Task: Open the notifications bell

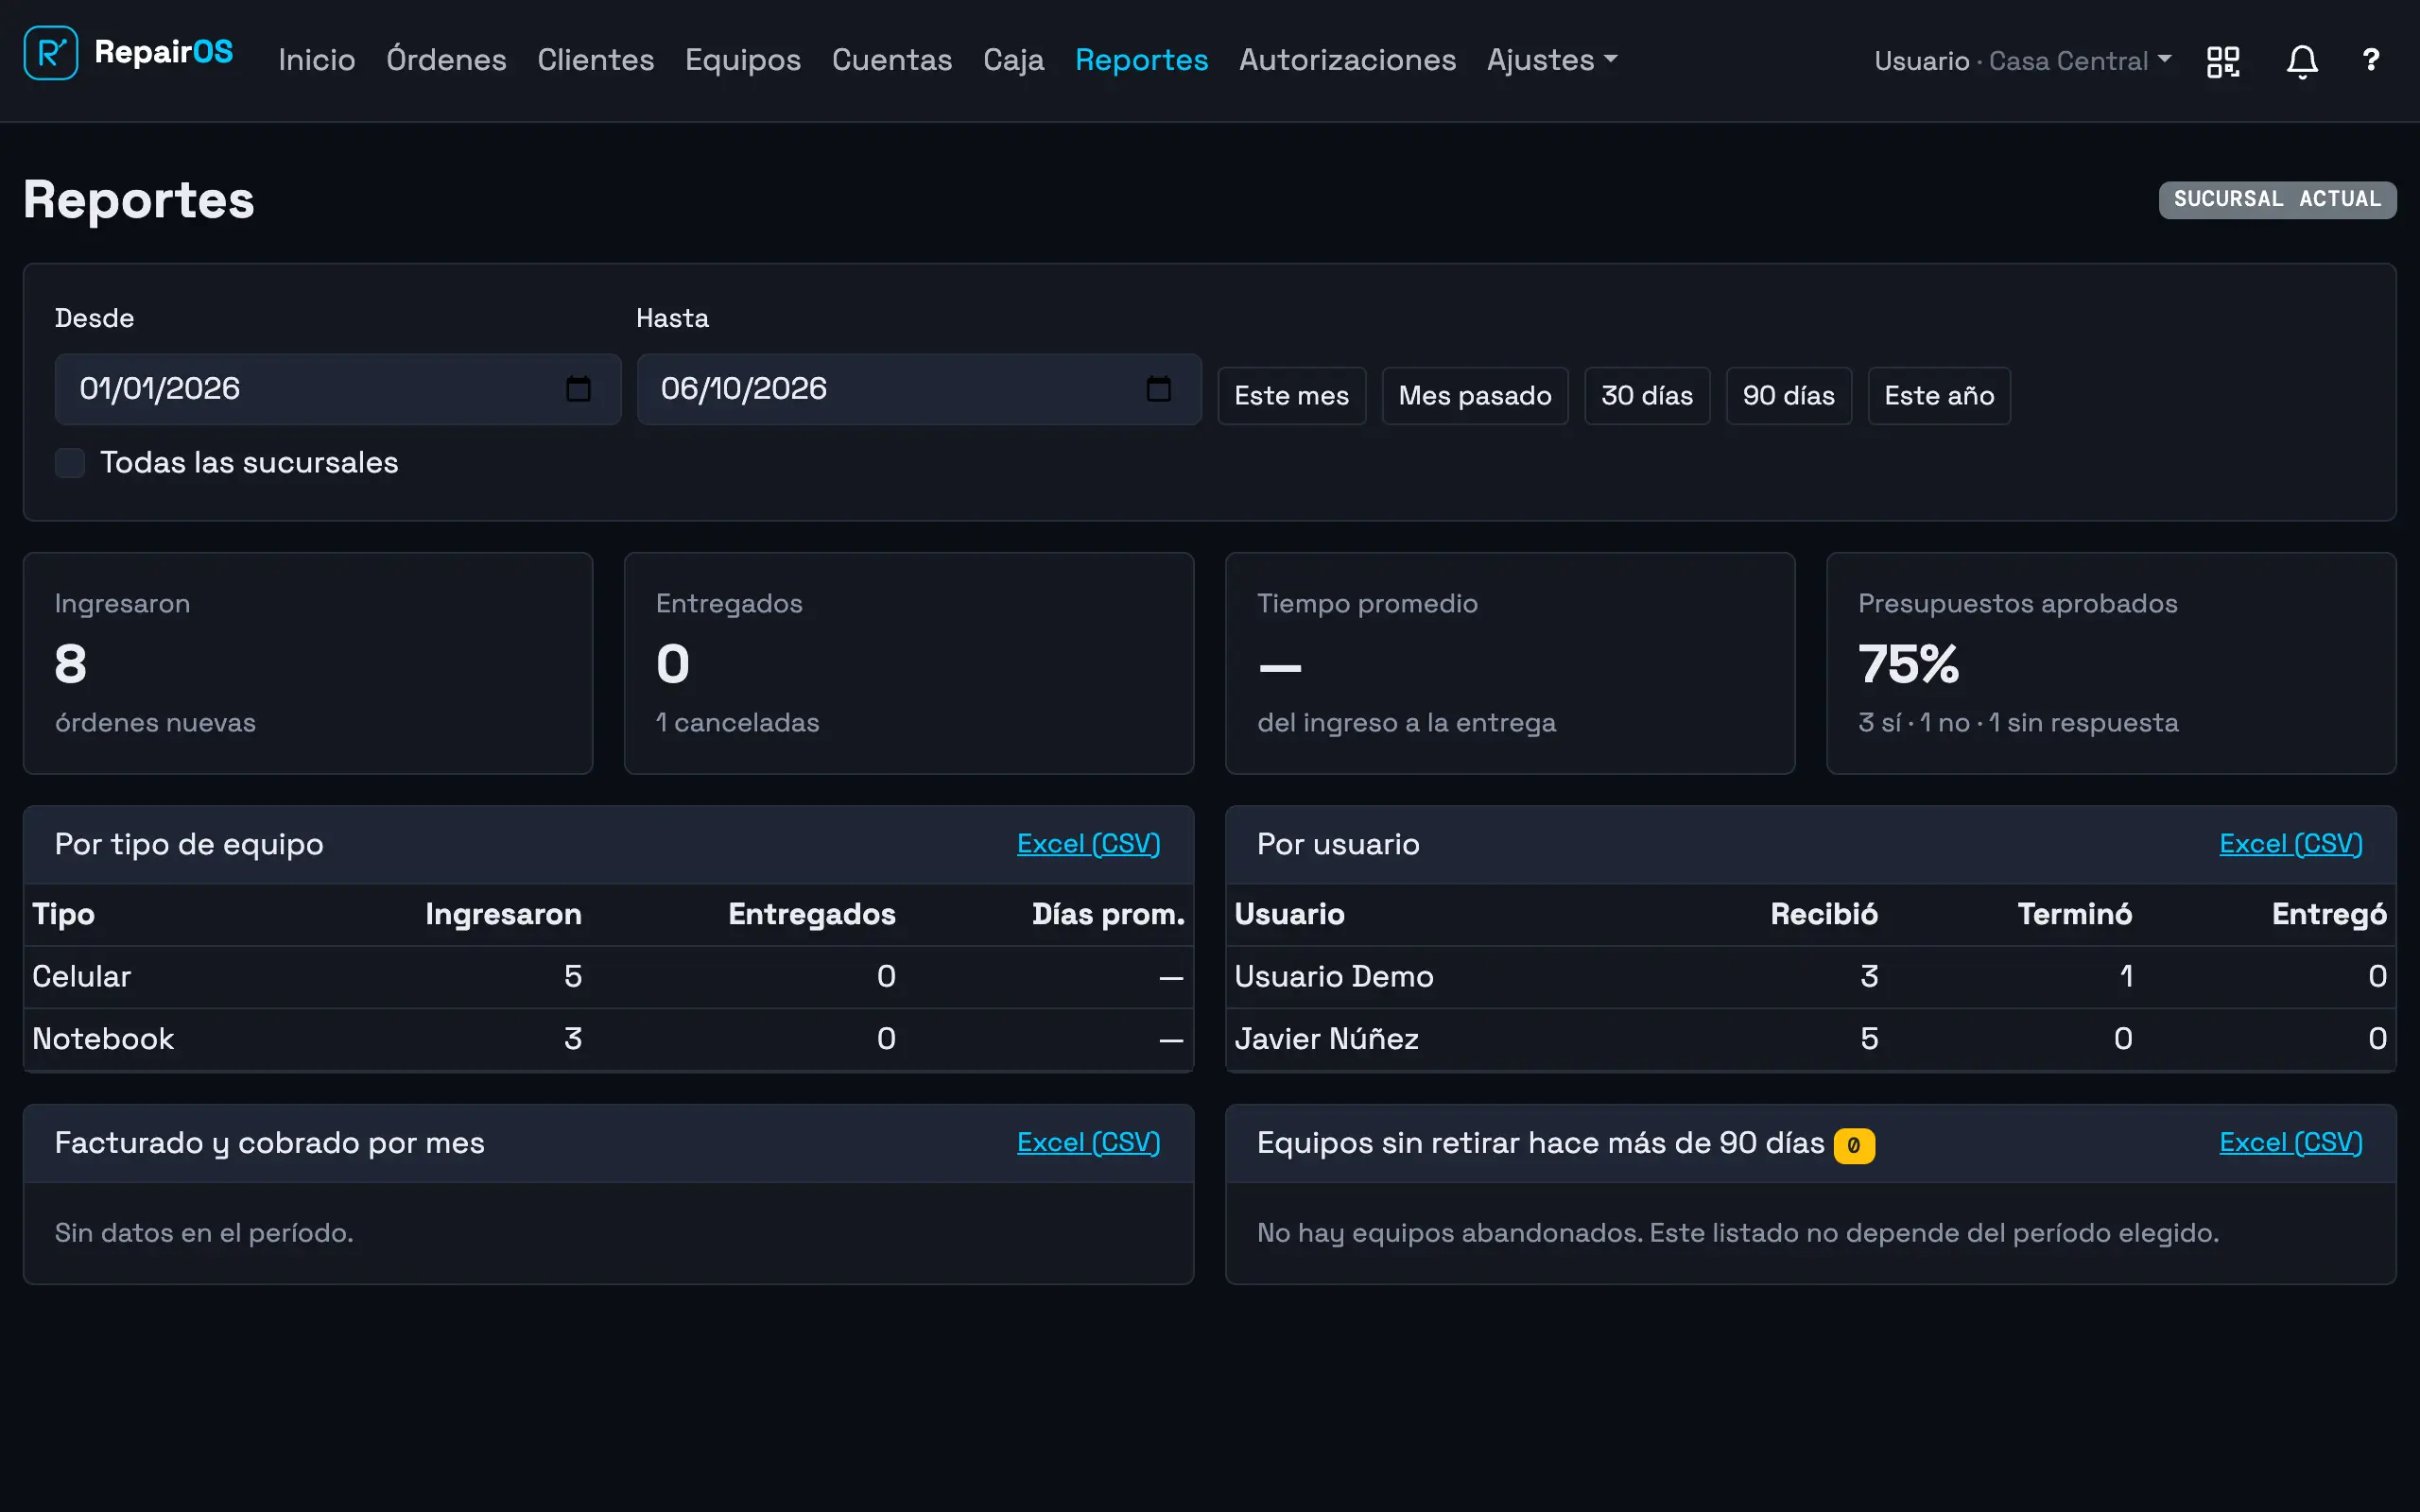Action: point(2302,61)
